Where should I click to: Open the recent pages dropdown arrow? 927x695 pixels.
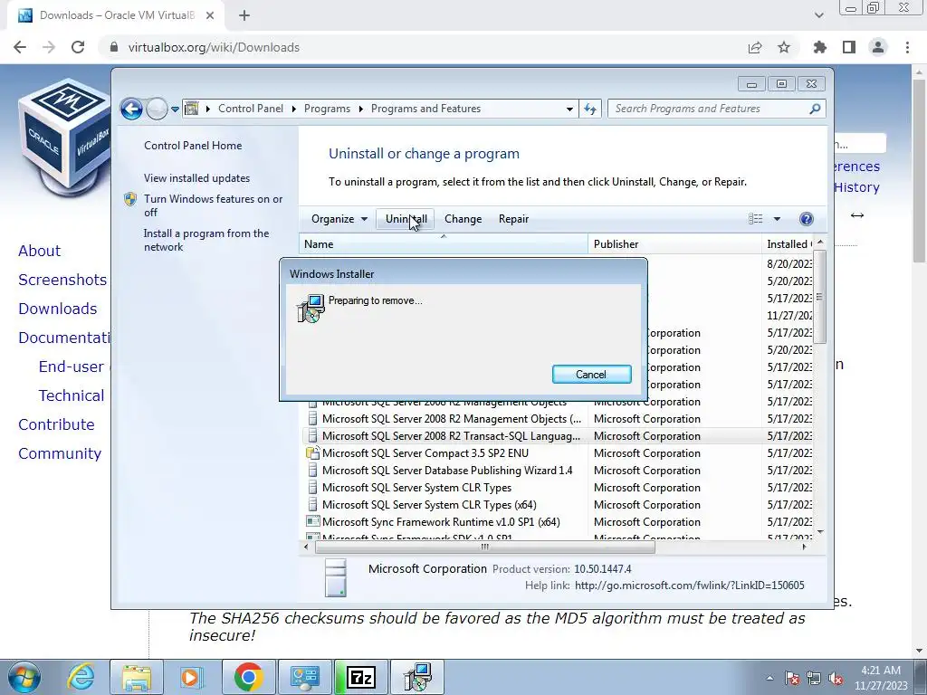pos(175,109)
